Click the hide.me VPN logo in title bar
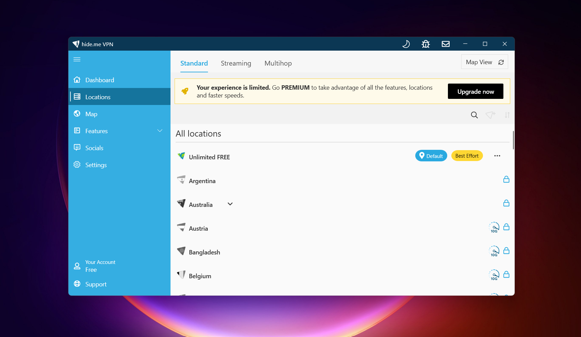This screenshot has width=581, height=337. click(x=76, y=44)
